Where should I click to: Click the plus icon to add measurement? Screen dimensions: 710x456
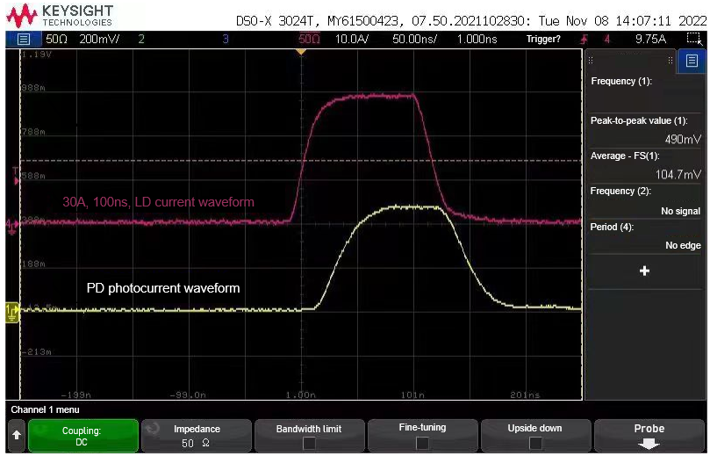645,271
